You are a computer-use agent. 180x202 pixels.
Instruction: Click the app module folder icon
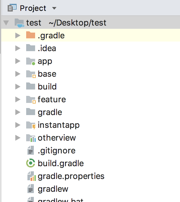(x=31, y=61)
